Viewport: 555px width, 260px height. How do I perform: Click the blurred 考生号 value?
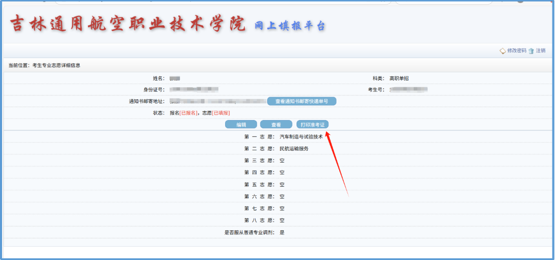coord(409,90)
